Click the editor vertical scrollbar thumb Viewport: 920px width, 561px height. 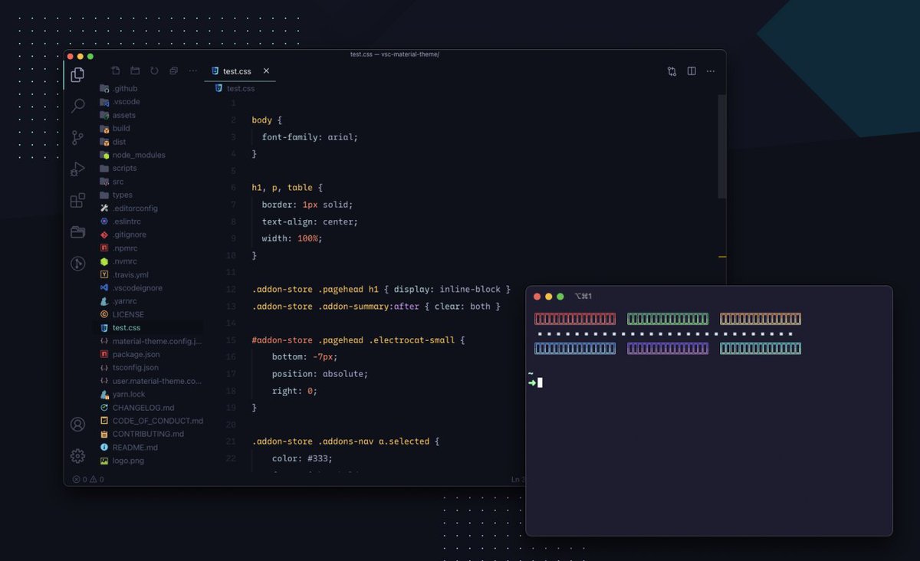pyautogui.click(x=721, y=147)
